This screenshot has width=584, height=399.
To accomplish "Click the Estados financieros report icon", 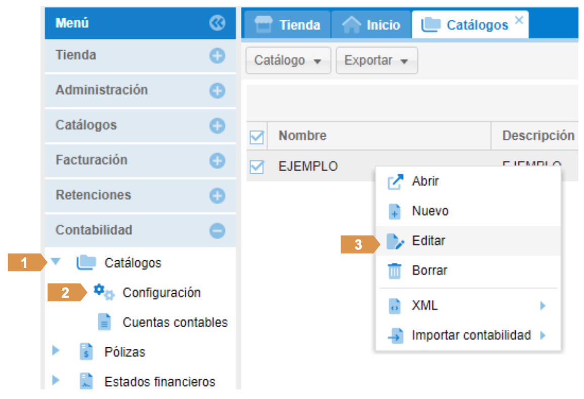I will pyautogui.click(x=87, y=381).
